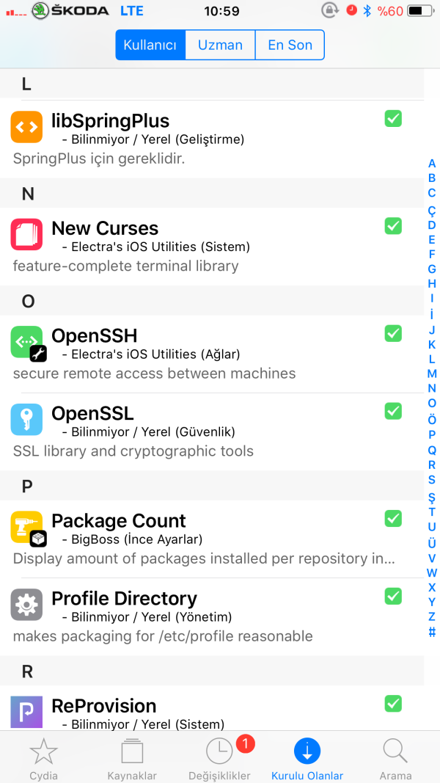Tap the New Curses red icon
Image resolution: width=440 pixels, height=783 pixels.
[26, 234]
